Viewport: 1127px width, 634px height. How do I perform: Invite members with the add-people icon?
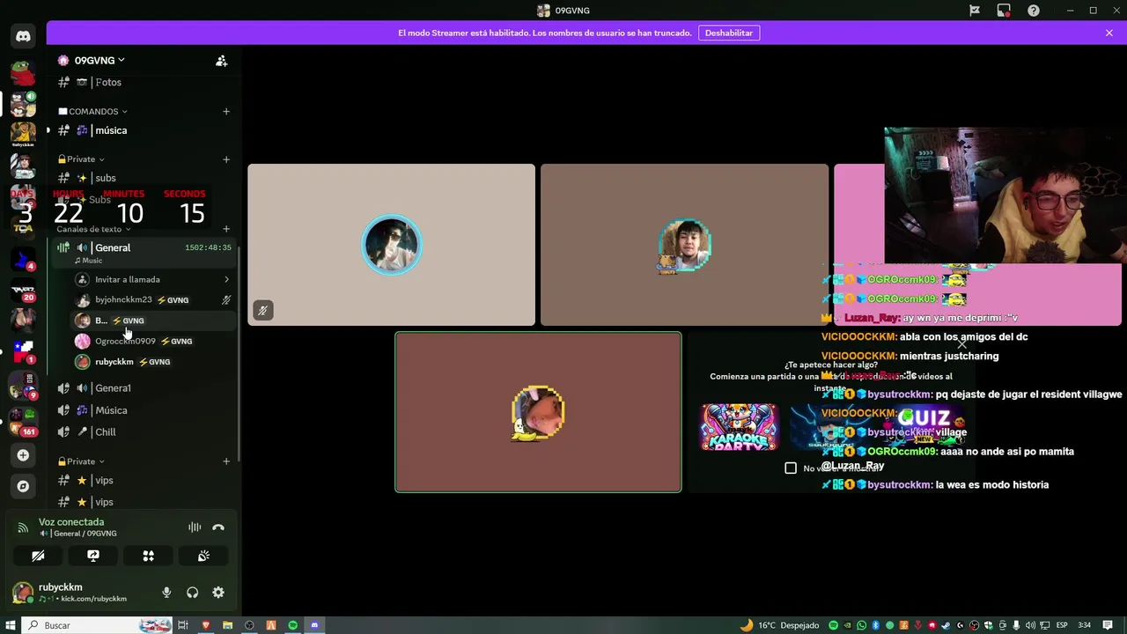(222, 61)
